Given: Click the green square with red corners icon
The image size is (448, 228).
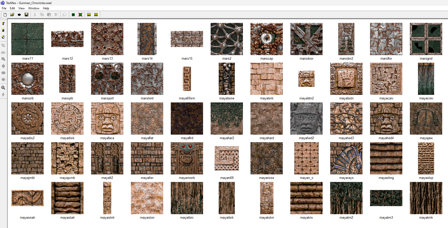Looking at the screenshot, I should coord(80,15).
